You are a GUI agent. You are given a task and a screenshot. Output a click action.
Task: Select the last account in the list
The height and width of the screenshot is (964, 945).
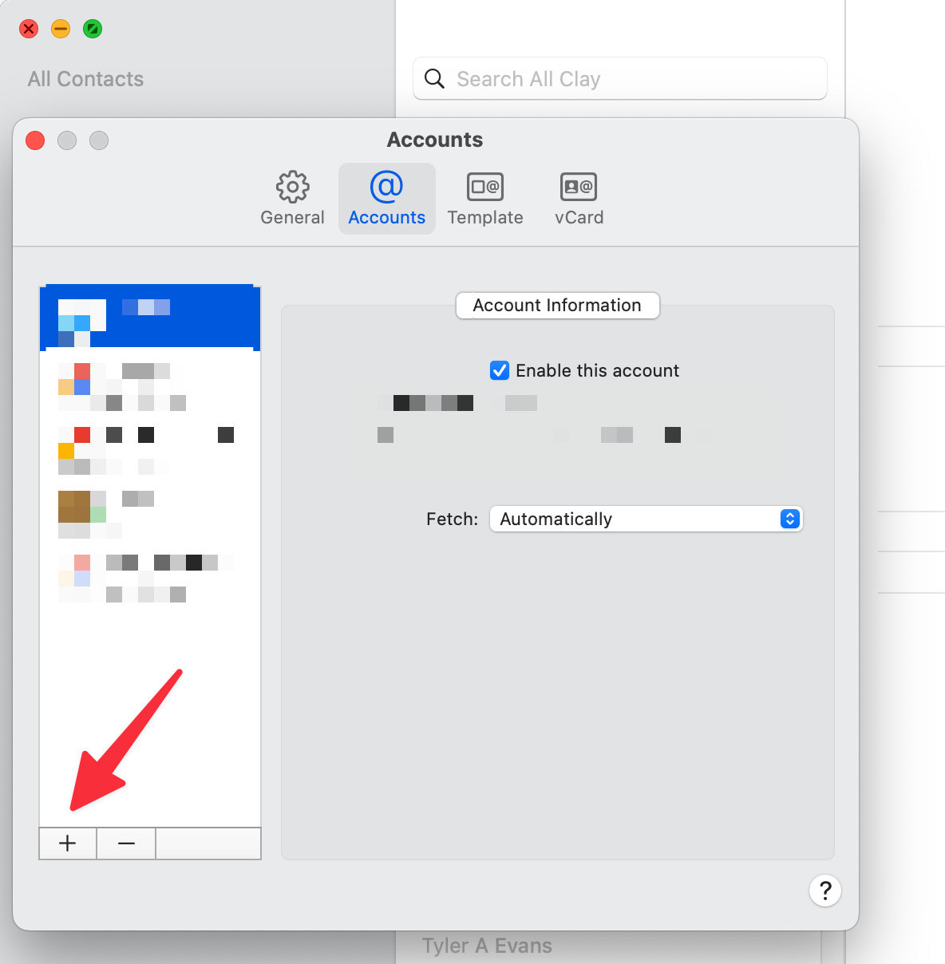(150, 578)
